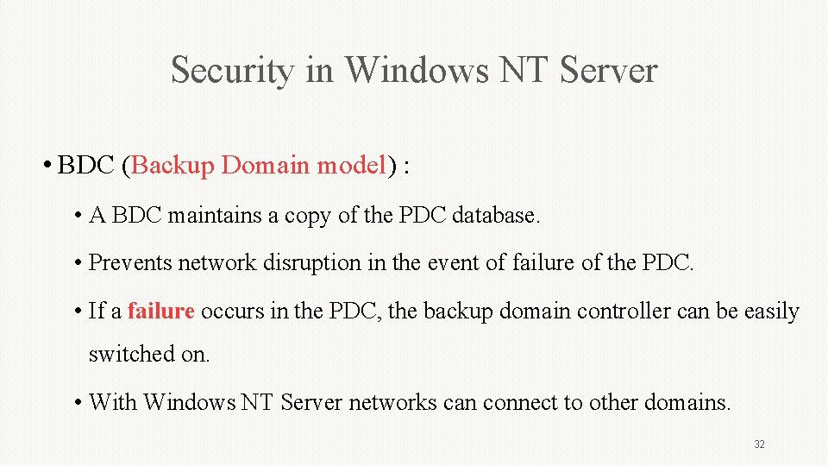Image resolution: width=828 pixels, height=466 pixels.
Task: Click the slide title 'Security in Windows NT Server'
Action: [414, 70]
